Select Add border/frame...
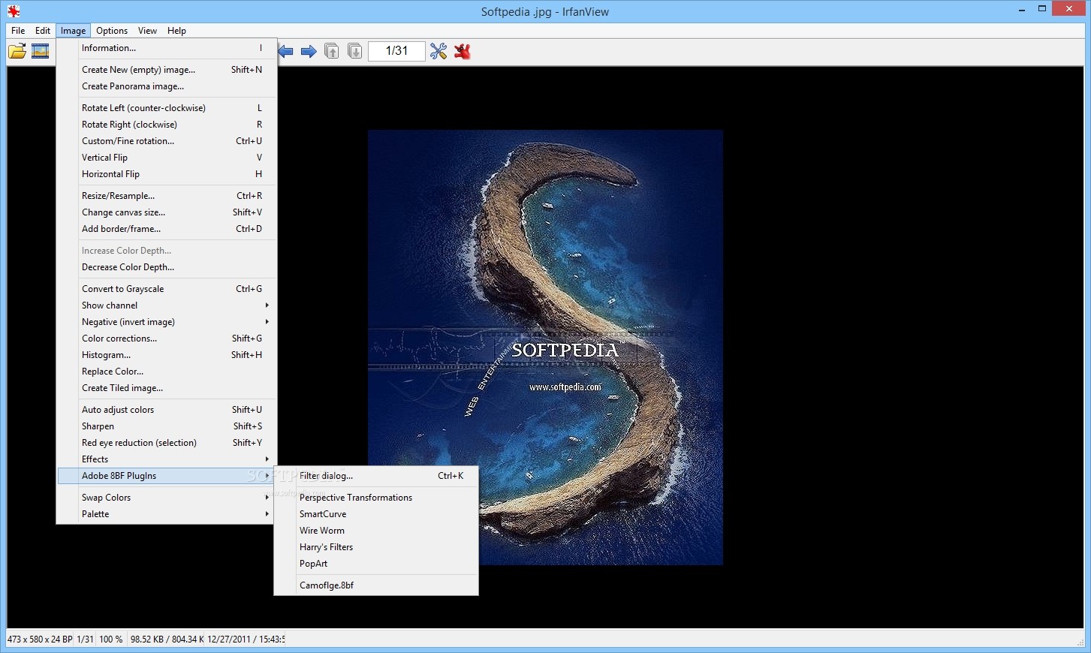1091x653 pixels. (167, 229)
